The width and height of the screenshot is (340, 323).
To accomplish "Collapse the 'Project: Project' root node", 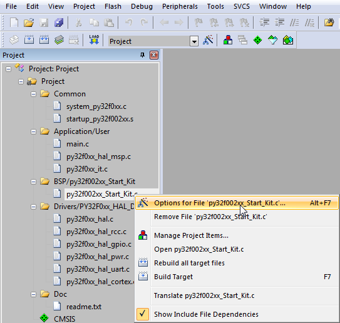I will point(9,69).
